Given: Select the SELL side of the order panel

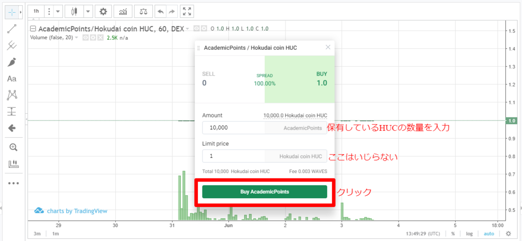Looking at the screenshot, I should pos(230,79).
